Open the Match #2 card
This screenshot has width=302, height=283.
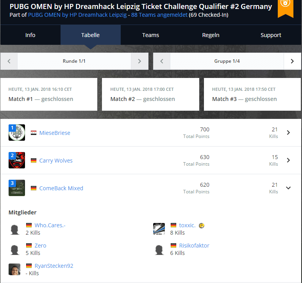[x=151, y=94]
